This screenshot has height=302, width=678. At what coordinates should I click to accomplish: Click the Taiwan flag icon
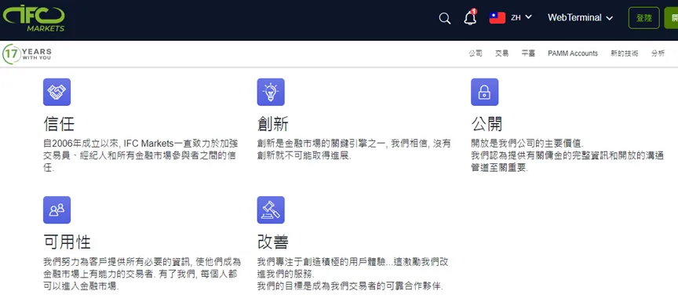click(x=498, y=18)
